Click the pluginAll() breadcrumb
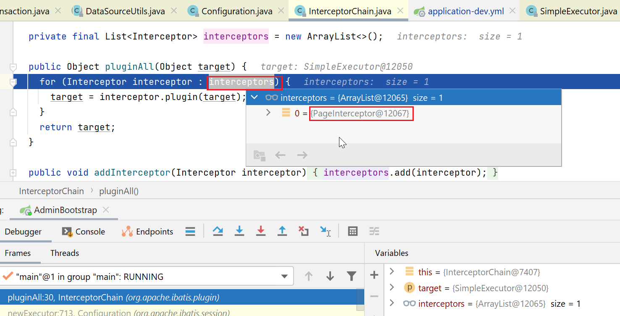The height and width of the screenshot is (316, 620). click(119, 191)
